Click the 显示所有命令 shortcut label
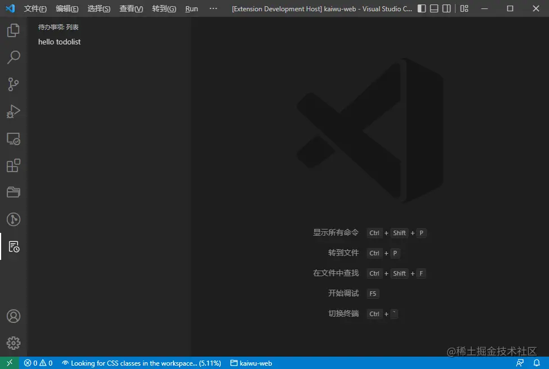 tap(336, 232)
